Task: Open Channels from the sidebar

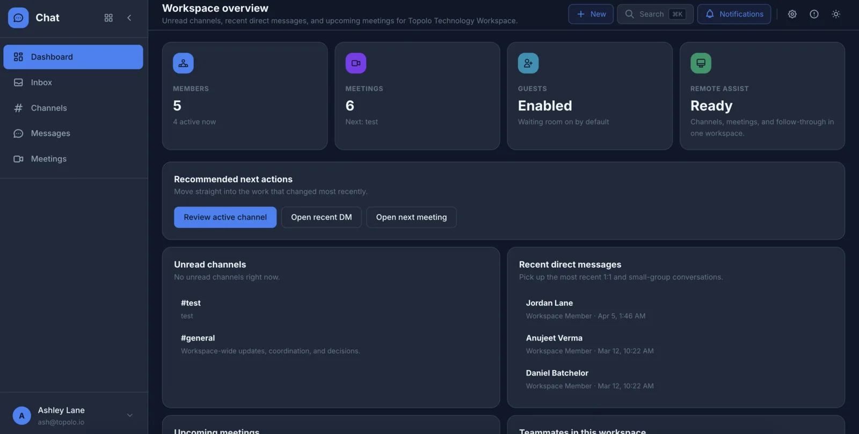Action: [x=49, y=108]
